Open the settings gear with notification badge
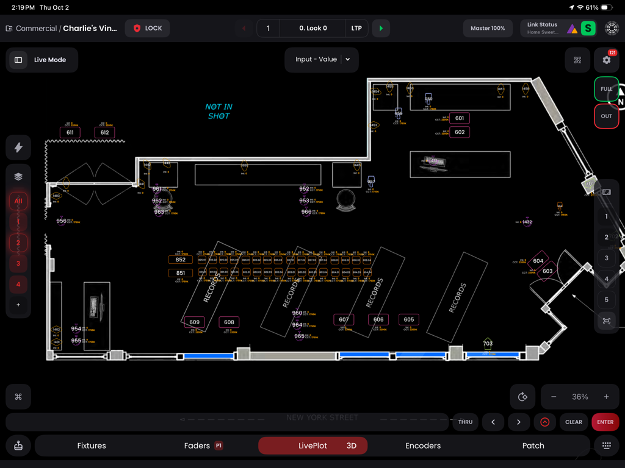The image size is (625, 468). 606,60
